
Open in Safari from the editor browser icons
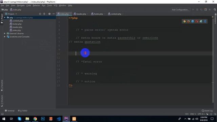point(193,21)
